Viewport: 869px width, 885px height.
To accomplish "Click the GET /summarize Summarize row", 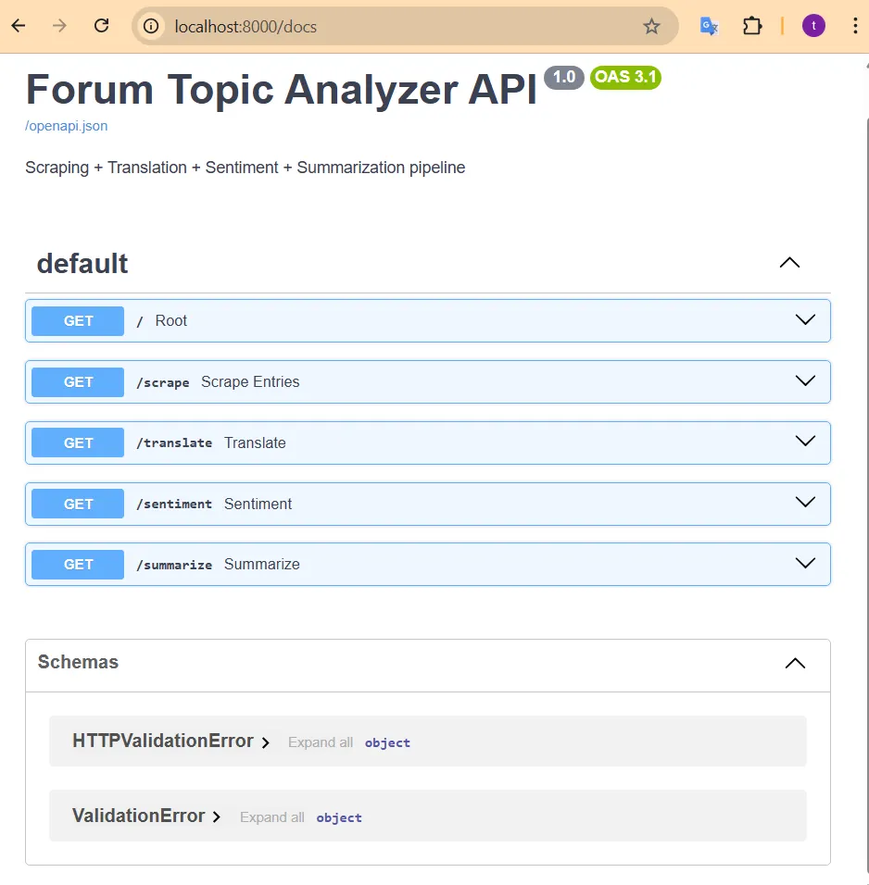I will coord(426,565).
